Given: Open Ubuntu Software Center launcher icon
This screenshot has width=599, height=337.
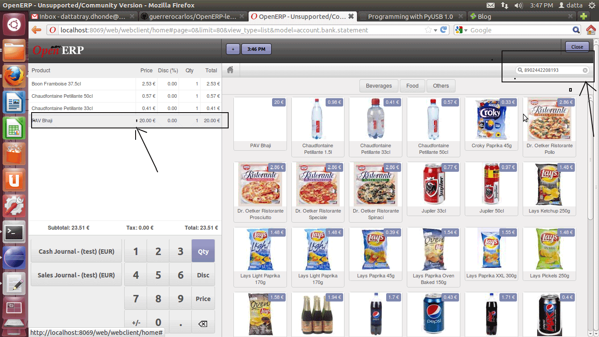Looking at the screenshot, I should (x=14, y=154).
